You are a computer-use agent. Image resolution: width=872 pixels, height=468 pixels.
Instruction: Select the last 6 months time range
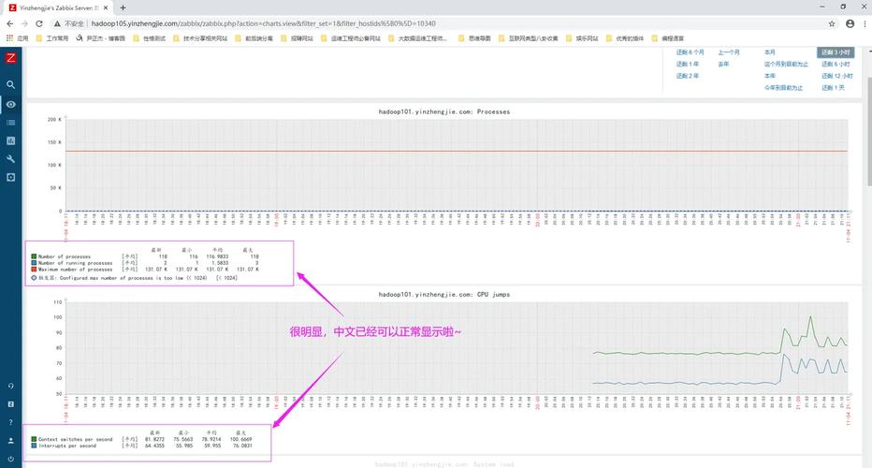click(690, 52)
